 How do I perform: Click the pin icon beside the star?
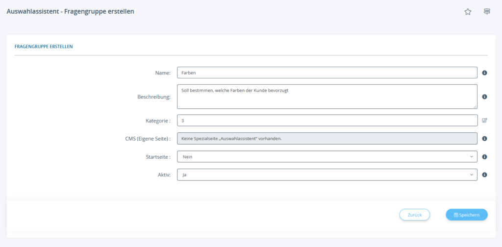coord(487,12)
